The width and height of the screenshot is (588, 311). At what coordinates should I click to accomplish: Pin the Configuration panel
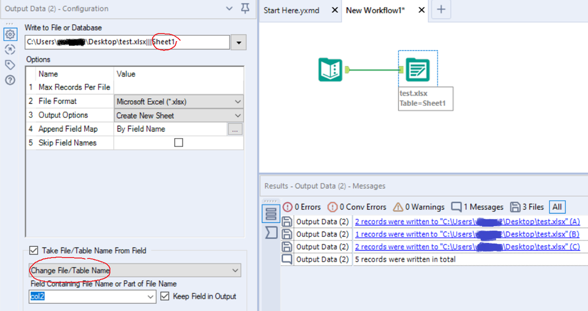pos(245,8)
